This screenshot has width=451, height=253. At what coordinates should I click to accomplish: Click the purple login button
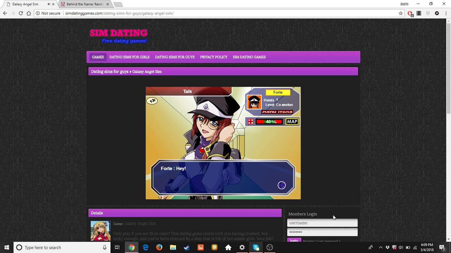[x=294, y=240]
